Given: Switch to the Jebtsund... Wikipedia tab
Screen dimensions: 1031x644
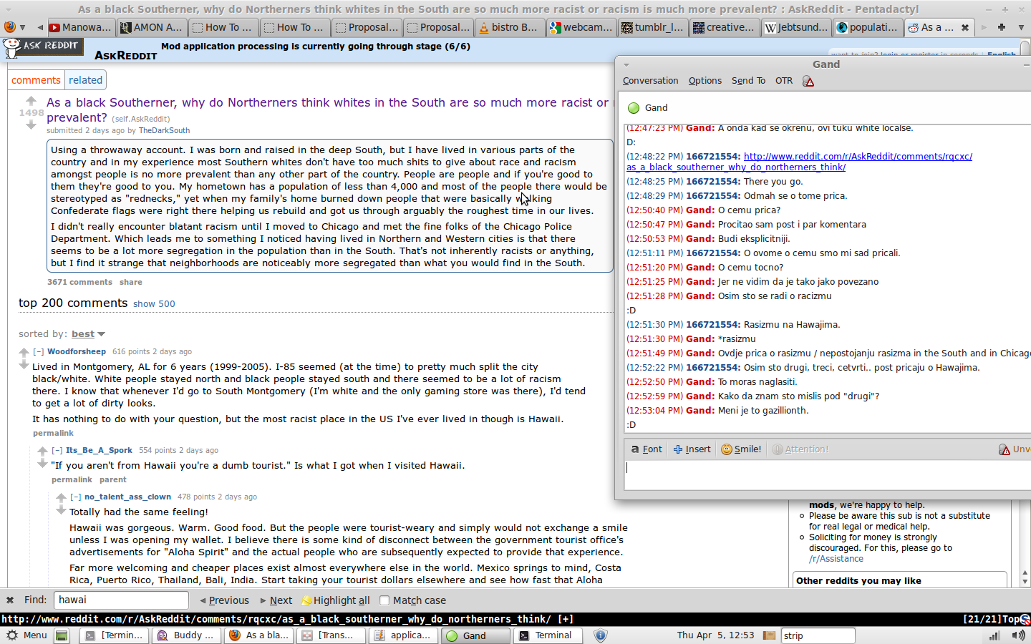Looking at the screenshot, I should [796, 27].
